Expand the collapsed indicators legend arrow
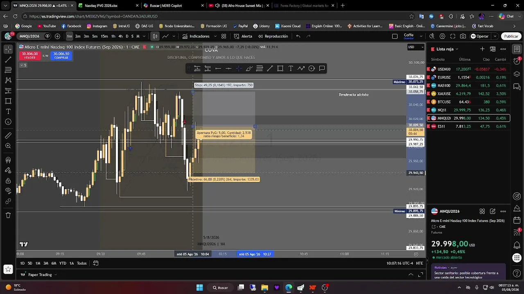 (x=23, y=65)
